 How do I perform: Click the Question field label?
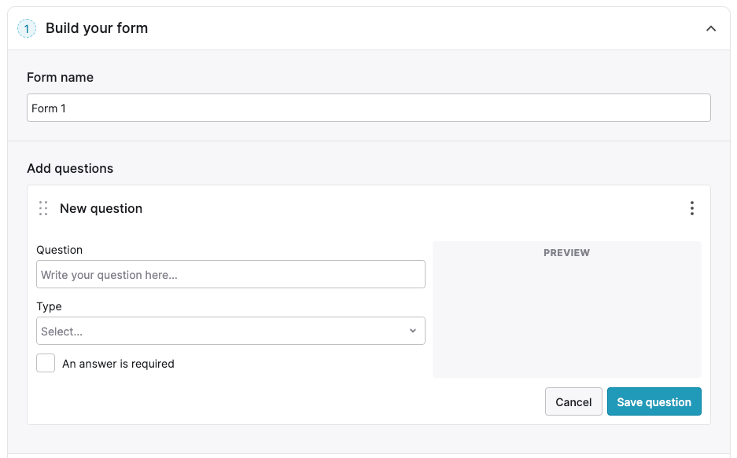[59, 250]
